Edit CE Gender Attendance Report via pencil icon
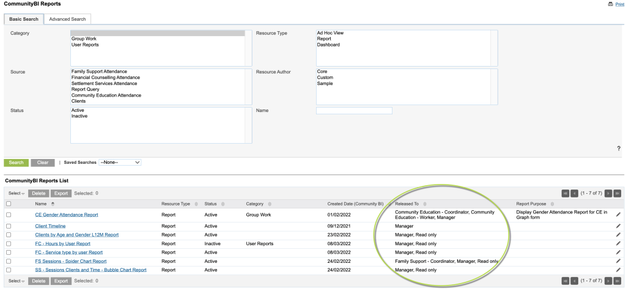This screenshot has height=291, width=626. 619,215
